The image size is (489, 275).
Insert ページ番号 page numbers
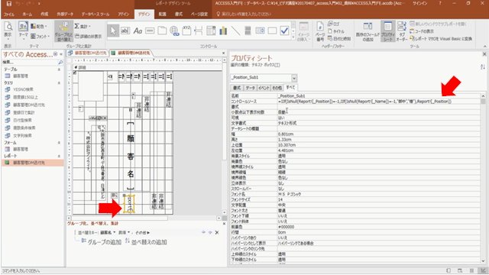[320, 32]
